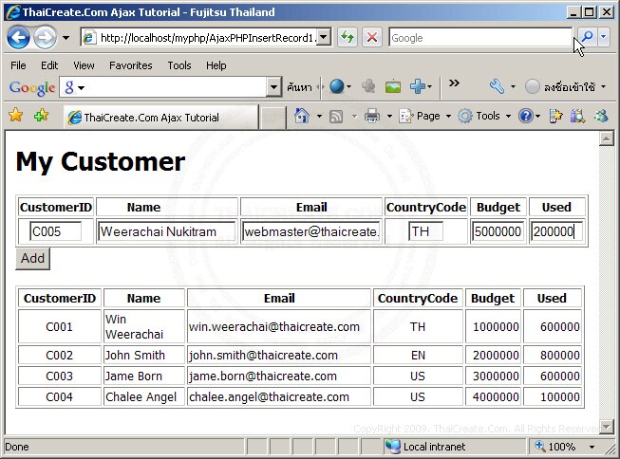Viewport: 620px width, 459px height.
Task: Click the Chalee Angel name cell
Action: [144, 396]
